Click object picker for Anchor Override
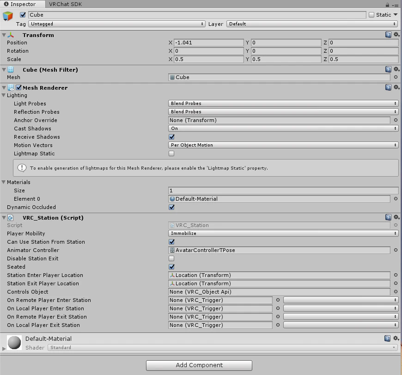 click(396, 120)
